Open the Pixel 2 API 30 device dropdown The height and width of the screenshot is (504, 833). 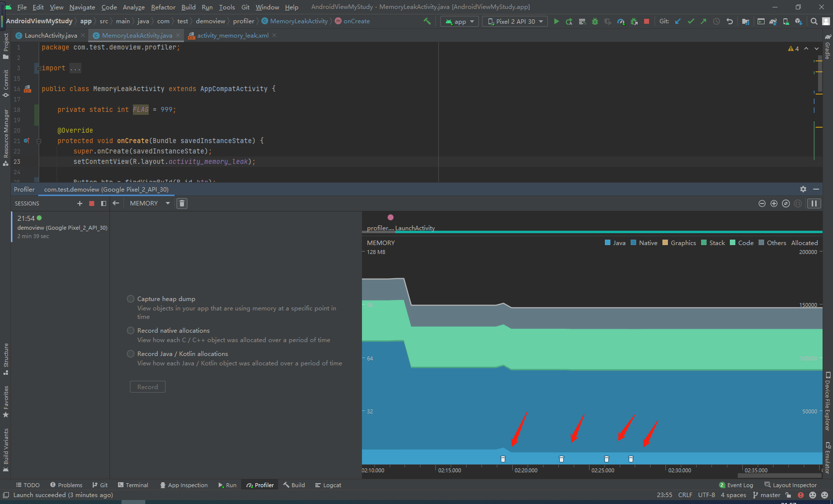point(514,21)
